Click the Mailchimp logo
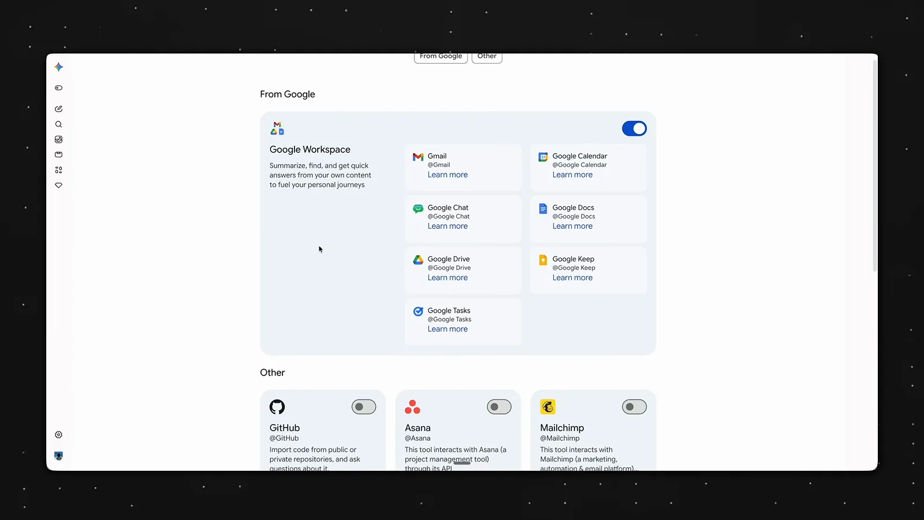 (x=547, y=407)
